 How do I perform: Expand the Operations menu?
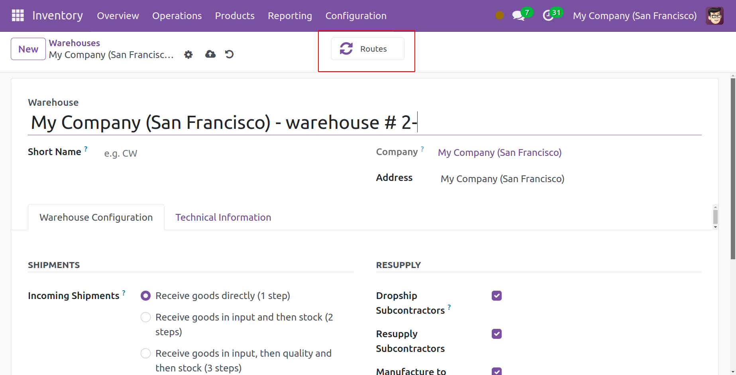(177, 16)
